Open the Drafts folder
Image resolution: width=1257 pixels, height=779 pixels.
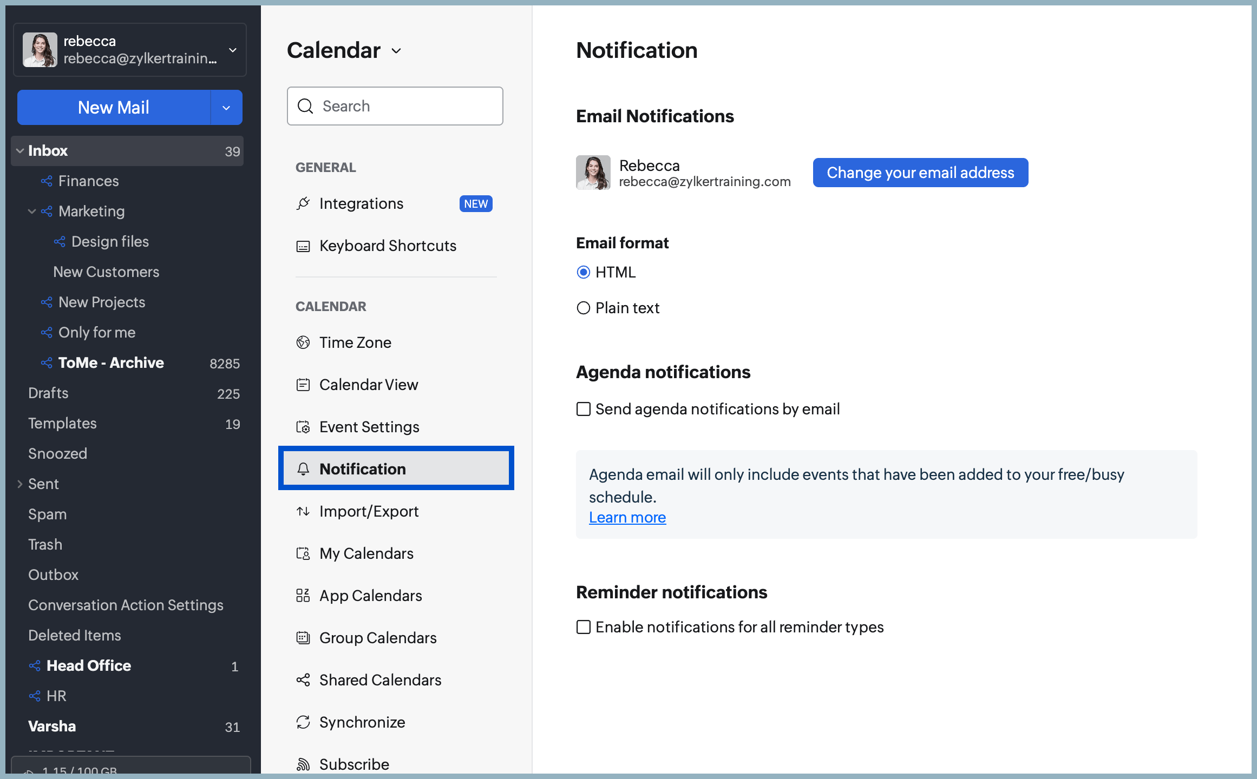coord(127,393)
